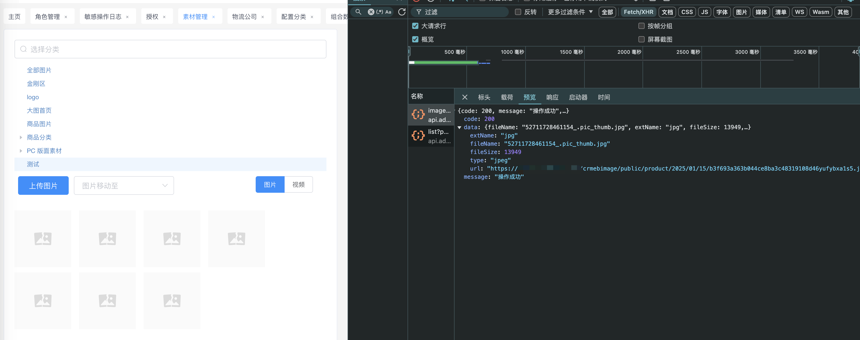Viewport: 860px width, 340px height.
Task: Open the 响应 tab in DevTools
Action: coord(552,97)
